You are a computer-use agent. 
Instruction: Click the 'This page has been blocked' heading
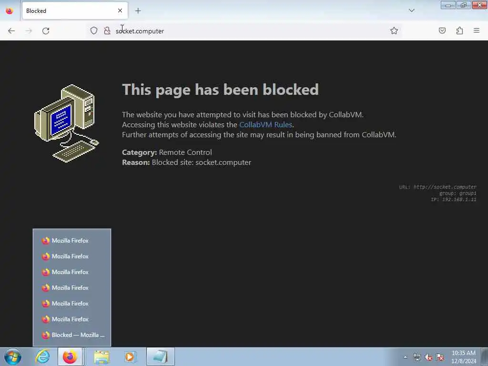point(220,90)
